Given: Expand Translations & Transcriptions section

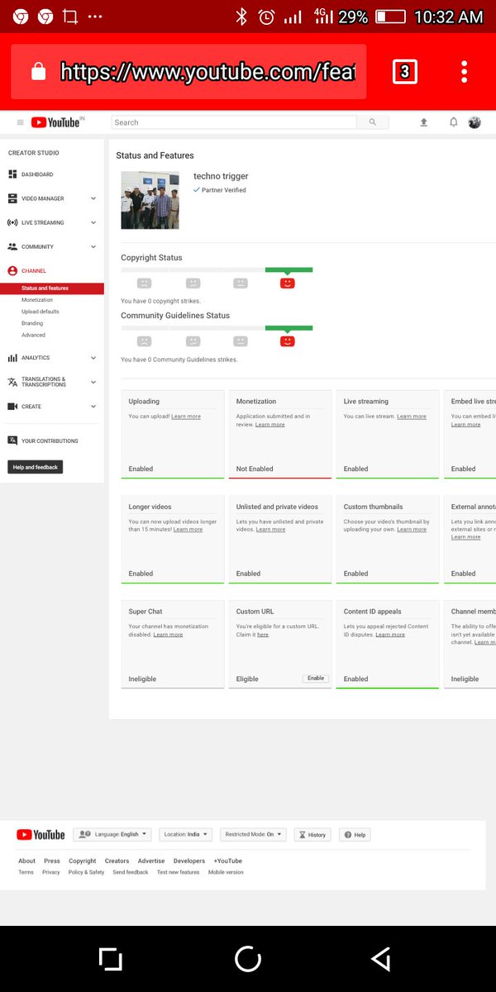Looking at the screenshot, I should [93, 382].
